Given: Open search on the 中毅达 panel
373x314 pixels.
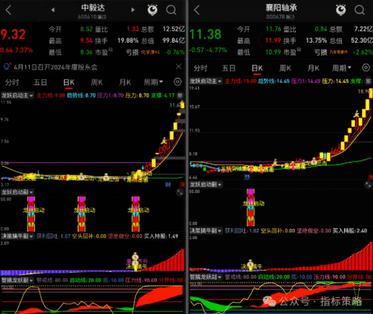Looking at the screenshot, I should click(171, 10).
